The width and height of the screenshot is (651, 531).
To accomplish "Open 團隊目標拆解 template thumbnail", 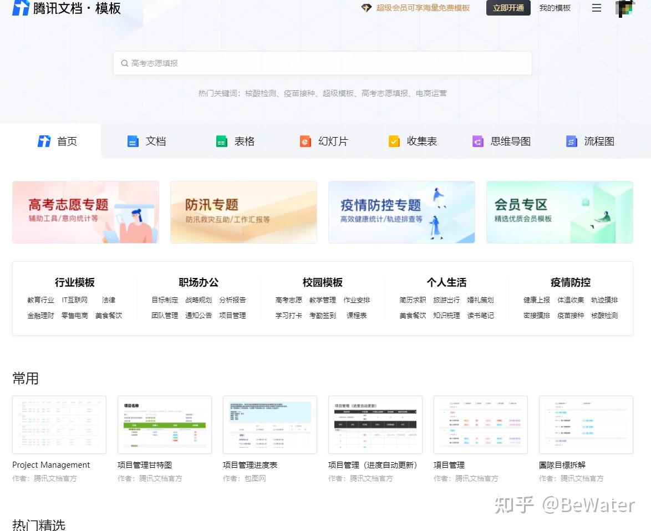I will pos(586,424).
